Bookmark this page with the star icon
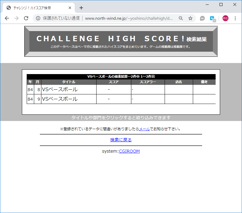Image resolution: width=242 pixels, height=213 pixels. click(190, 18)
